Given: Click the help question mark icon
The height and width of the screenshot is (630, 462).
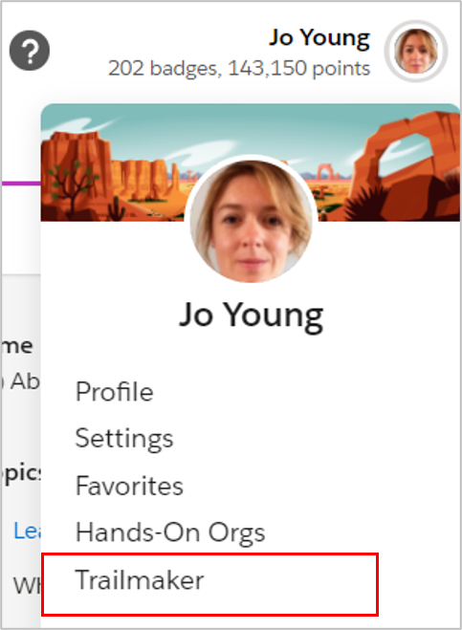Looking at the screenshot, I should 30,51.
